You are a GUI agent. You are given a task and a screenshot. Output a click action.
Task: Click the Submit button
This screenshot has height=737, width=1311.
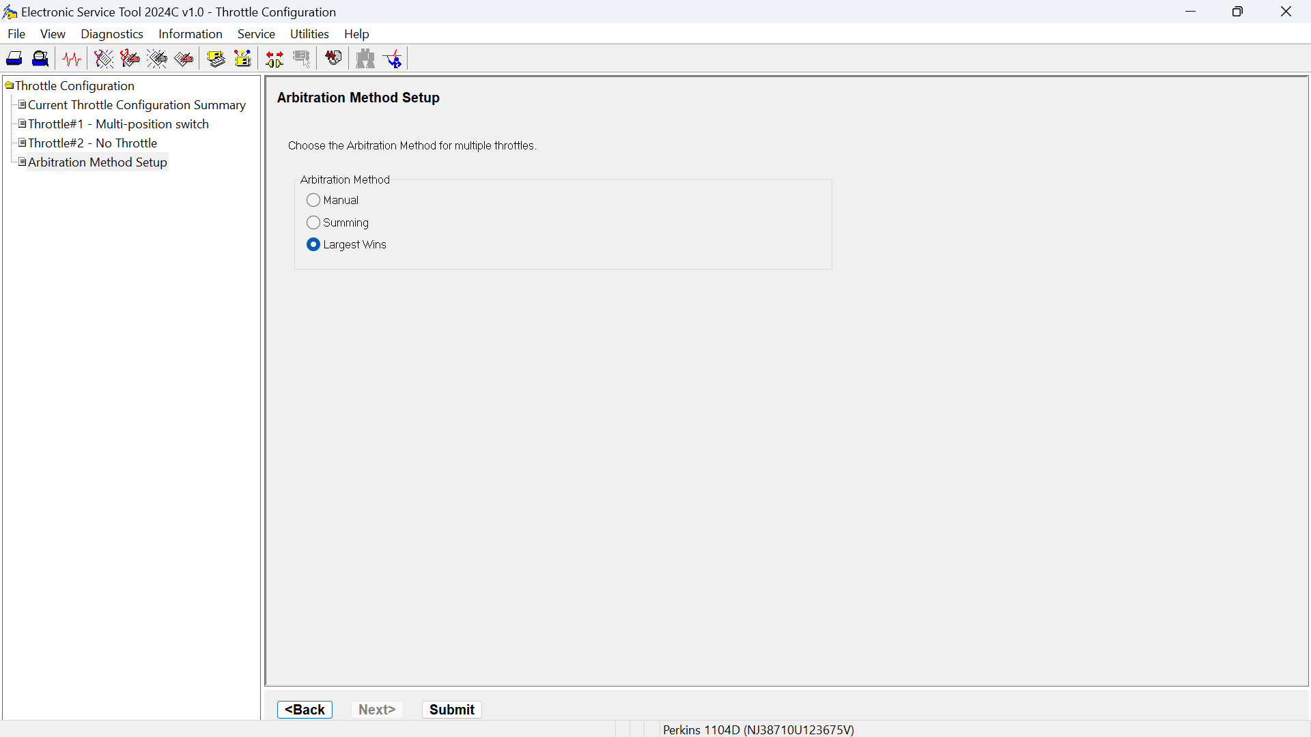[452, 710]
